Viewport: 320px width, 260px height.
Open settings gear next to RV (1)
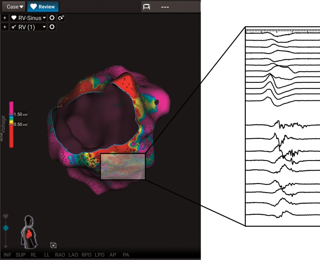pyautogui.click(x=52, y=27)
